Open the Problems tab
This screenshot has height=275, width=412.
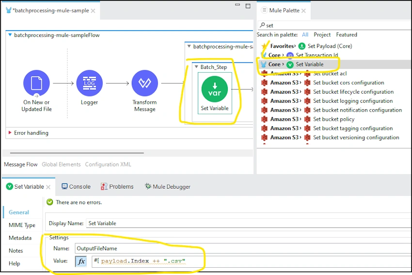tap(117, 186)
